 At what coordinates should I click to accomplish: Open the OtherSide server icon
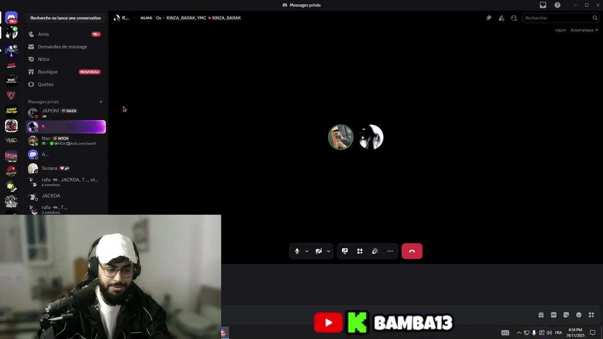click(x=11, y=171)
